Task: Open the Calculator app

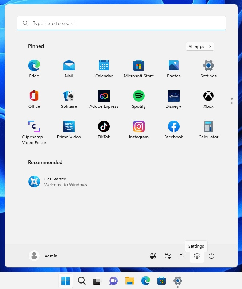Action: [x=209, y=130]
